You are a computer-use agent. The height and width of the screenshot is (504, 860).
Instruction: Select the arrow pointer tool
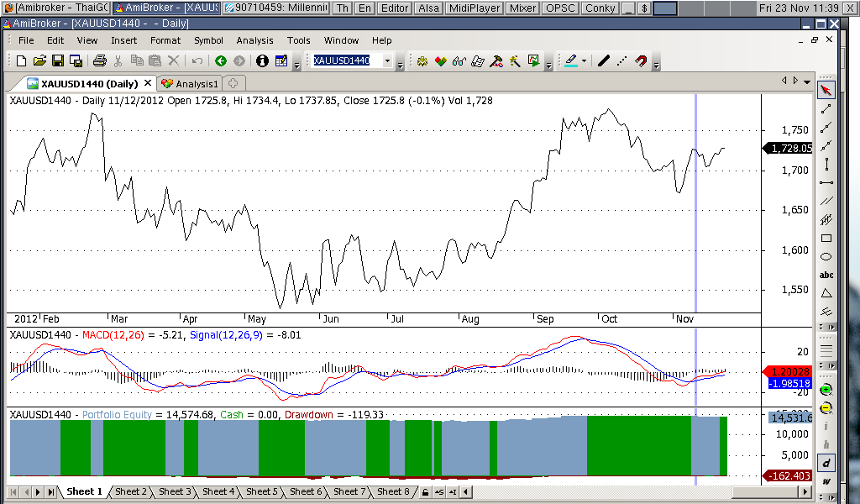(826, 90)
